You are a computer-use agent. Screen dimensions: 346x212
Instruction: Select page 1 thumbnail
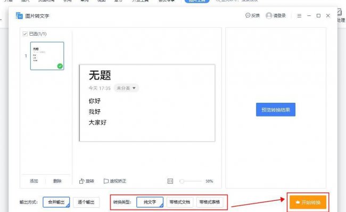pos(47,56)
